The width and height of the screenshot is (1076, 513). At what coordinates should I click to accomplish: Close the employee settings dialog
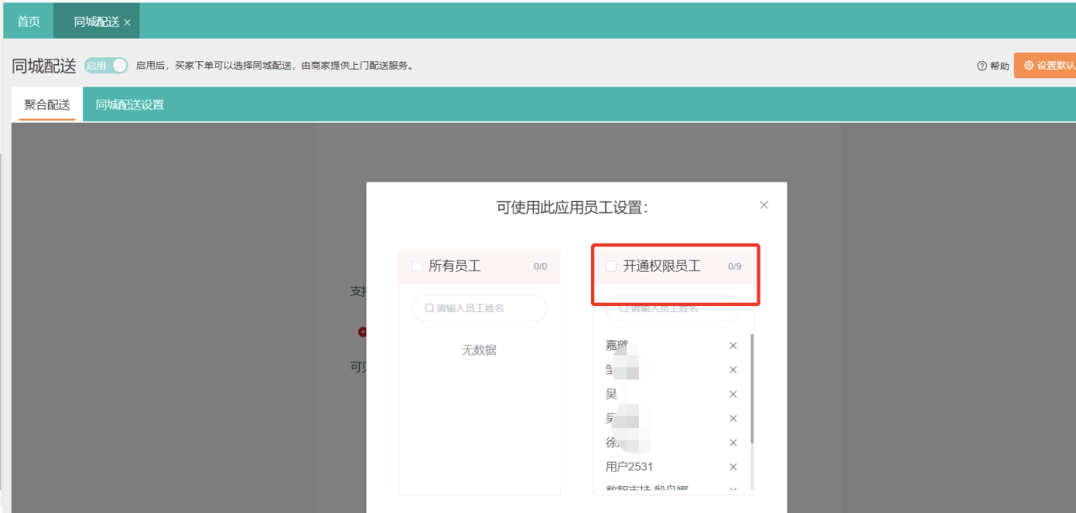pos(763,205)
